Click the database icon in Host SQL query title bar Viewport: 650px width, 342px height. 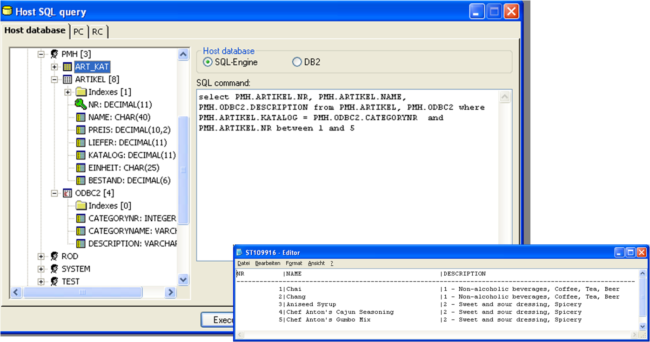click(7, 11)
